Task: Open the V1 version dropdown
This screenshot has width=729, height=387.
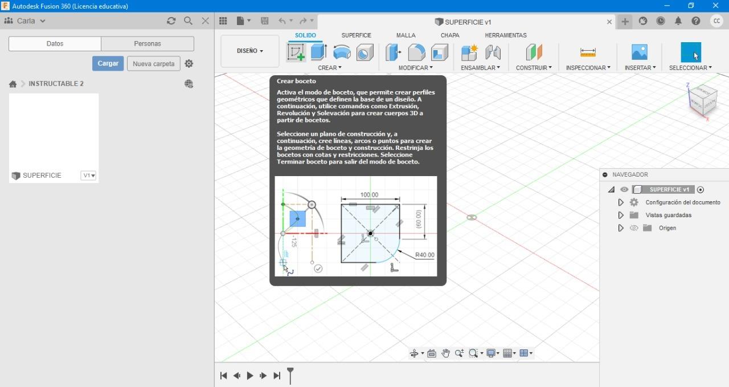Action: [x=88, y=176]
